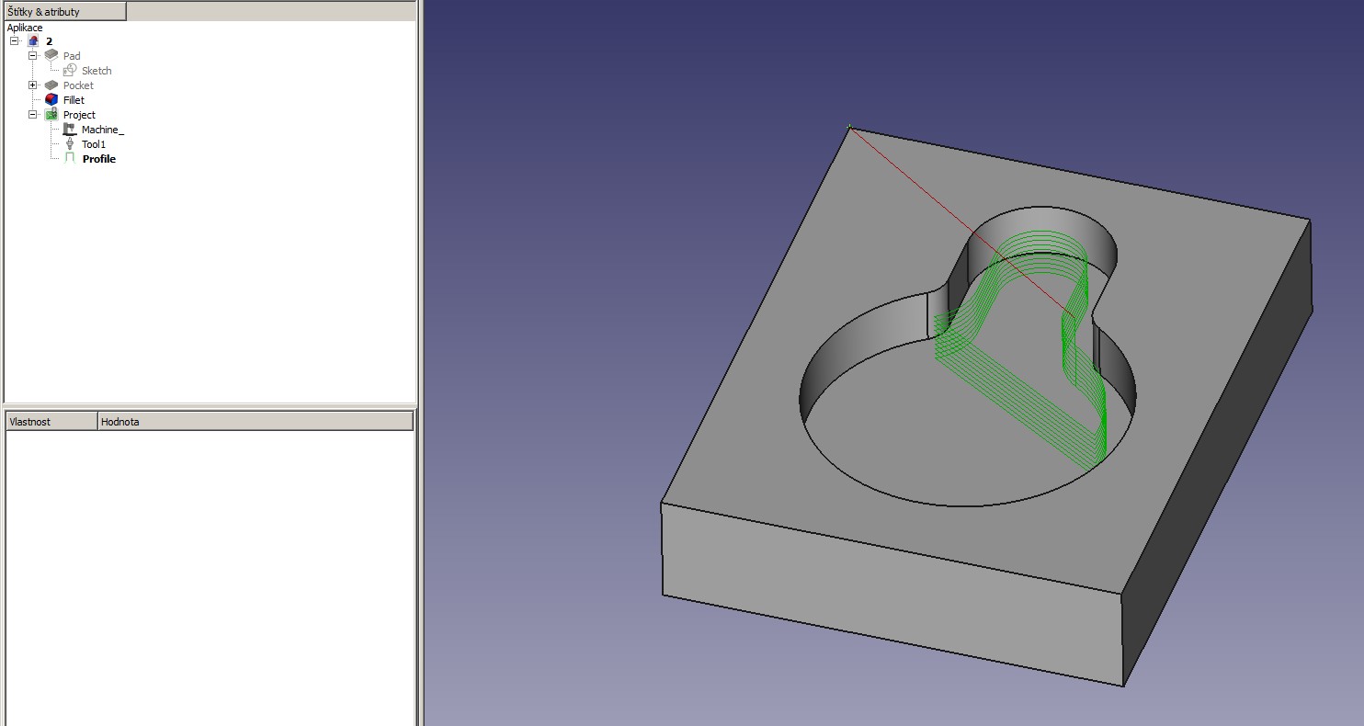Click the document icon next to 2
The height and width of the screenshot is (726, 1364).
point(34,41)
